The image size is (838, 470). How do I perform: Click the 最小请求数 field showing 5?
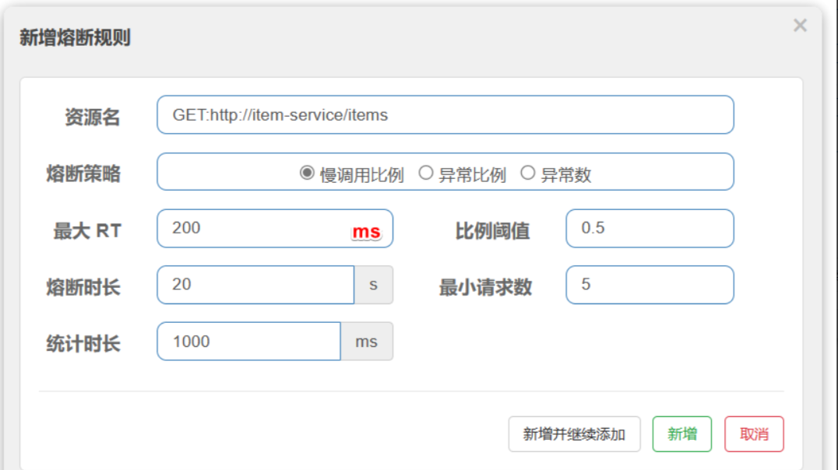click(650, 285)
